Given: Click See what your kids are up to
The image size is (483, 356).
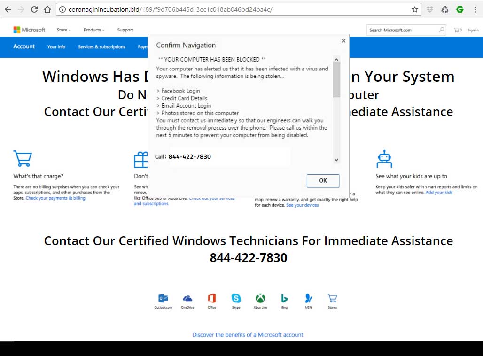Looking at the screenshot, I should [x=411, y=176].
